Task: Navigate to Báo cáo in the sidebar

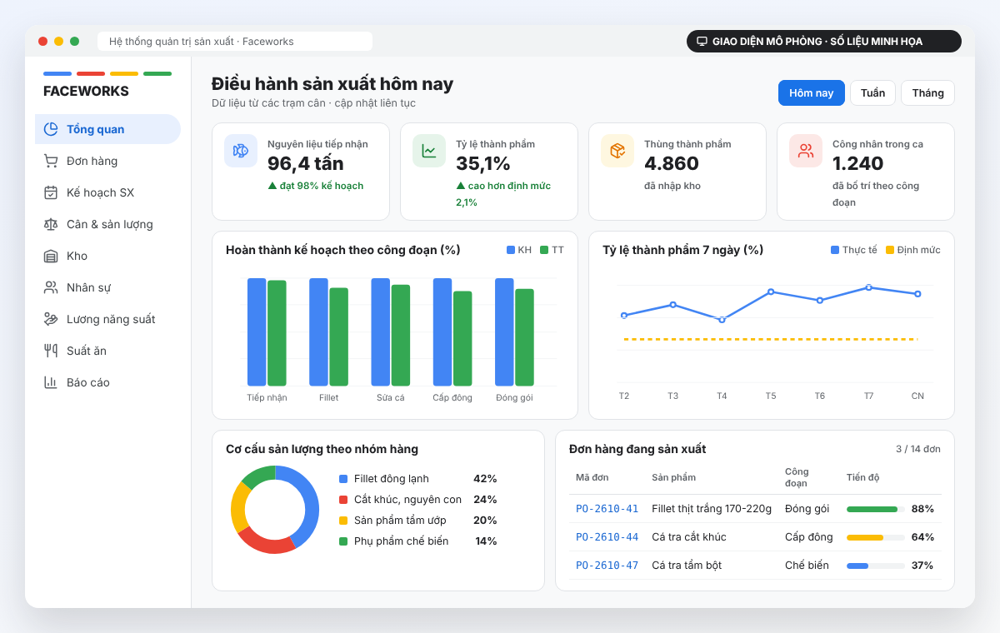Action: point(107,382)
